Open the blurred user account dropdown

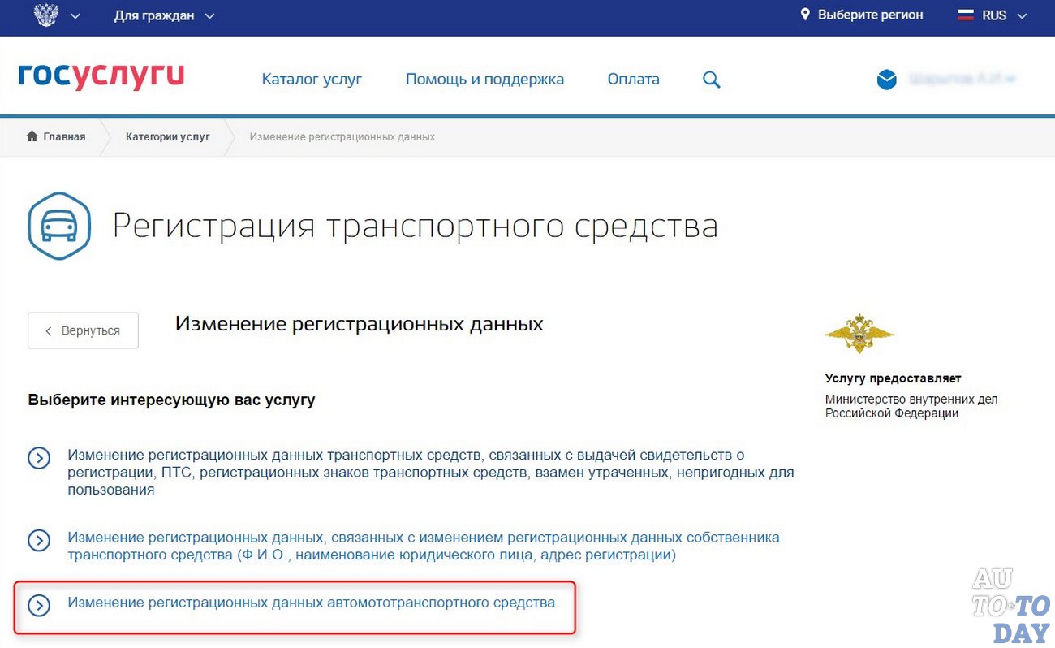click(962, 80)
